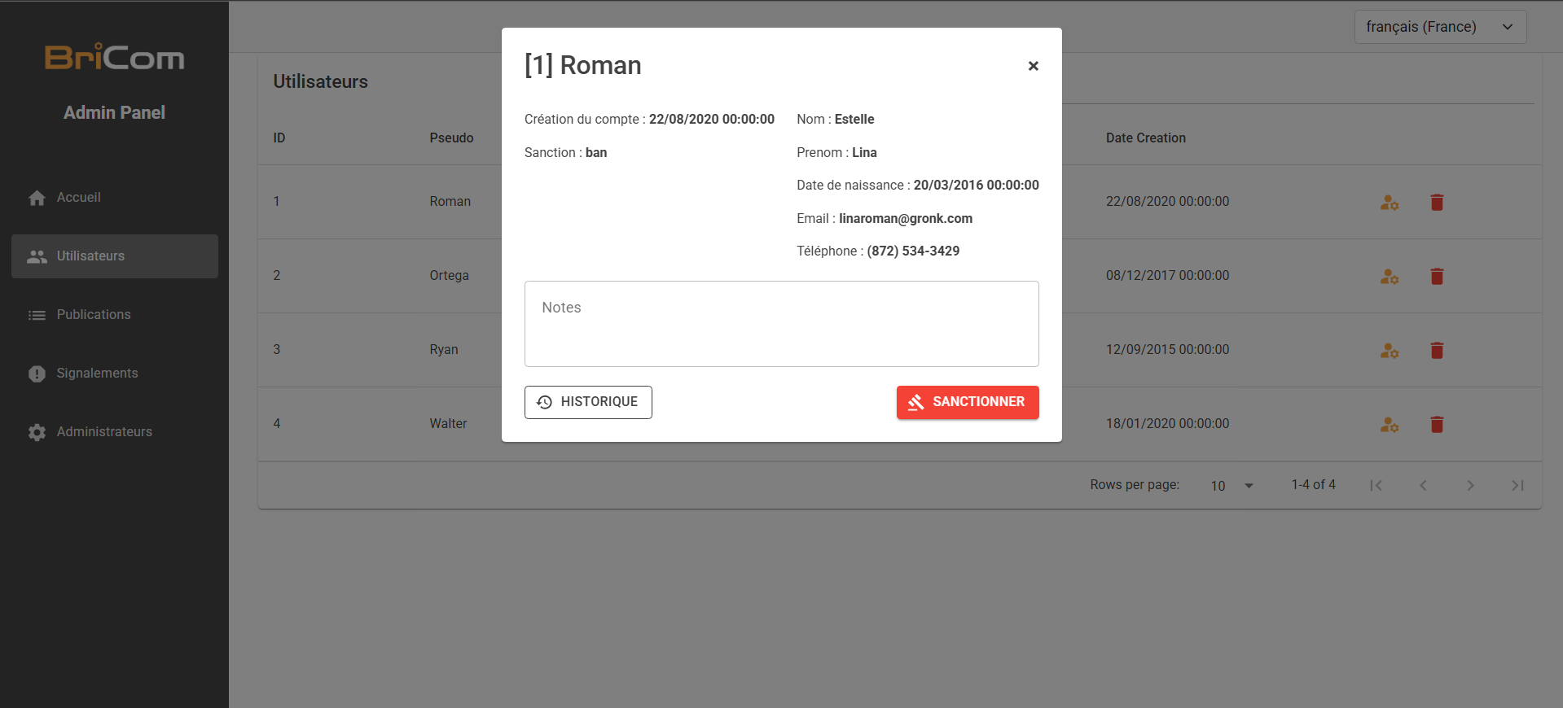Expand the rows per page dropdown
1563x708 pixels.
(1232, 486)
